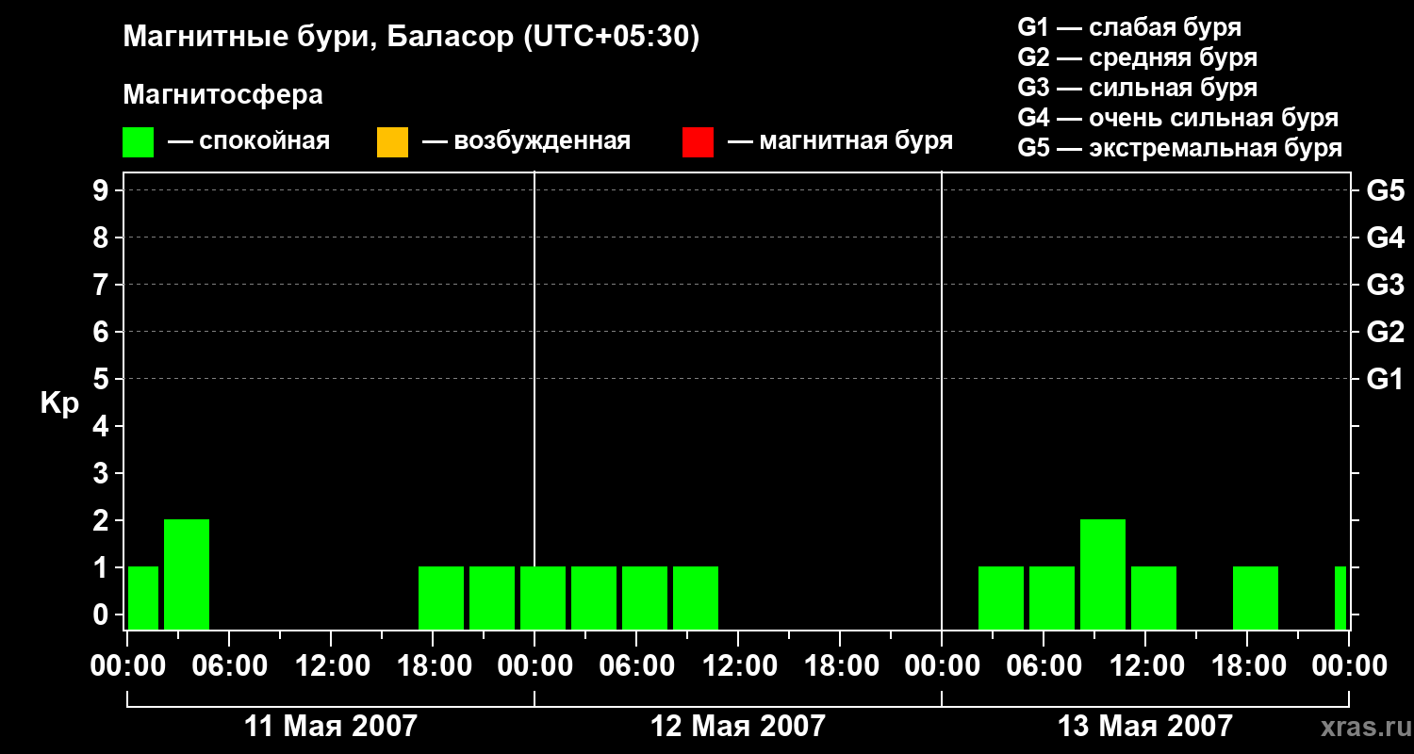Click the 18:00 tick label under 12 Мая
The width and height of the screenshot is (1414, 754).
pos(840,666)
